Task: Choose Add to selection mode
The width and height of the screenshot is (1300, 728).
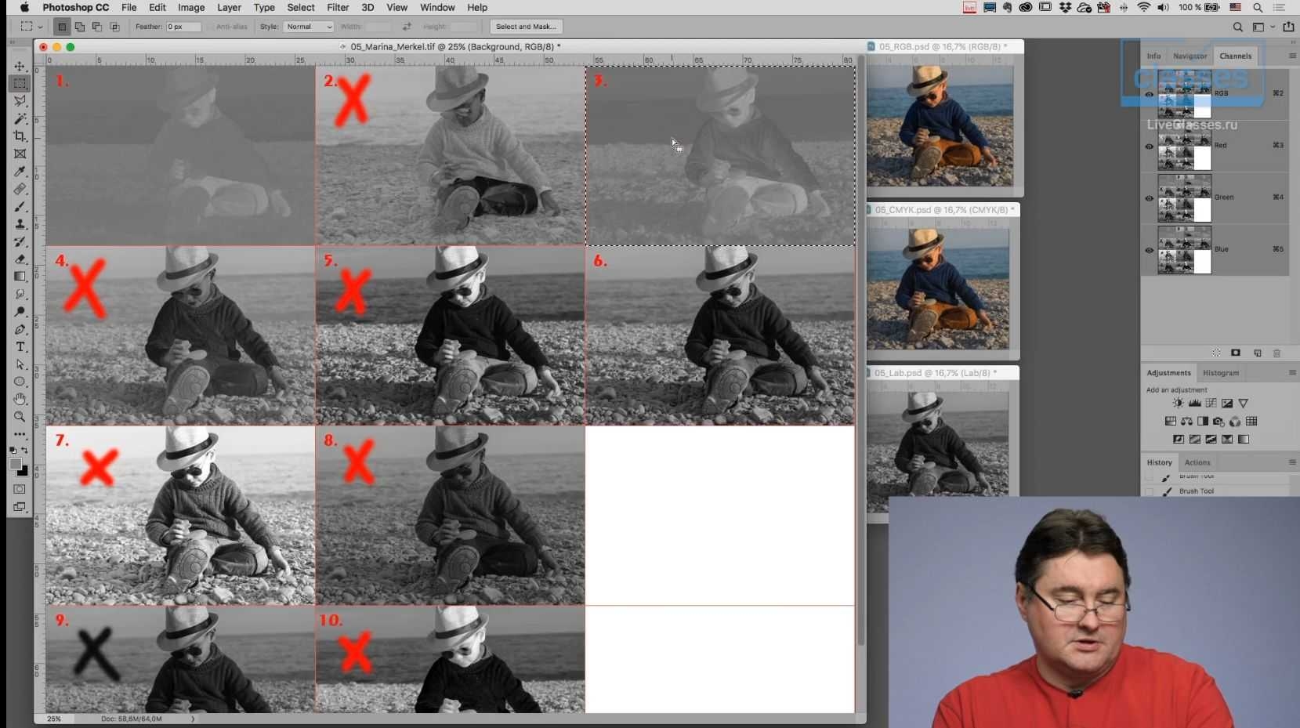Action: (x=79, y=27)
